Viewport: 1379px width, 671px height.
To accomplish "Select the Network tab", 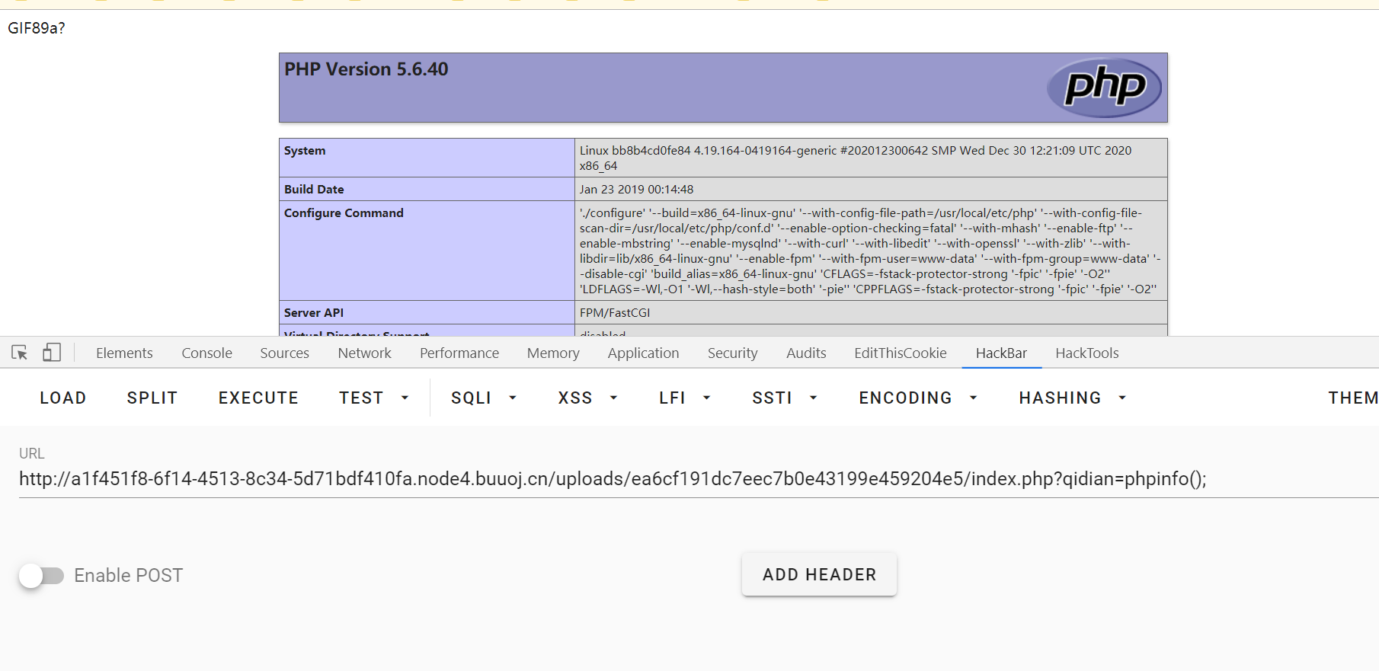I will [364, 353].
